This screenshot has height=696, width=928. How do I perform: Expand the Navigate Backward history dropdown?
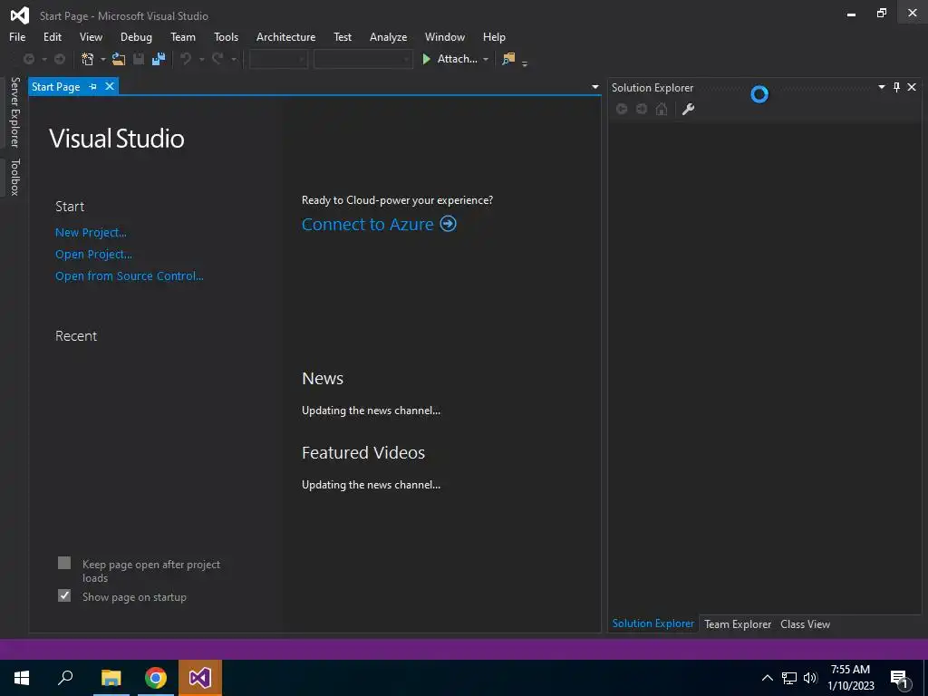click(44, 59)
